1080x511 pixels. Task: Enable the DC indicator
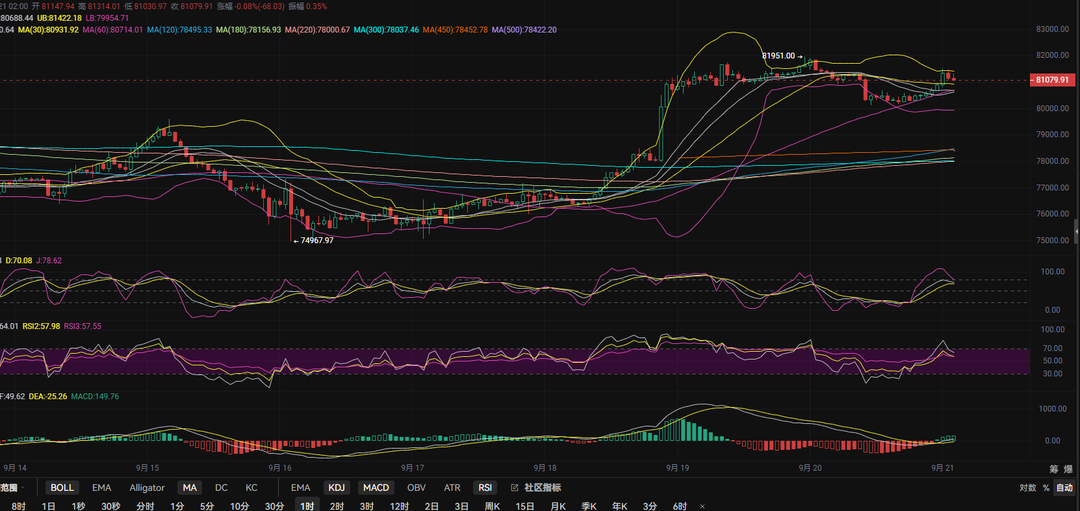(x=221, y=488)
